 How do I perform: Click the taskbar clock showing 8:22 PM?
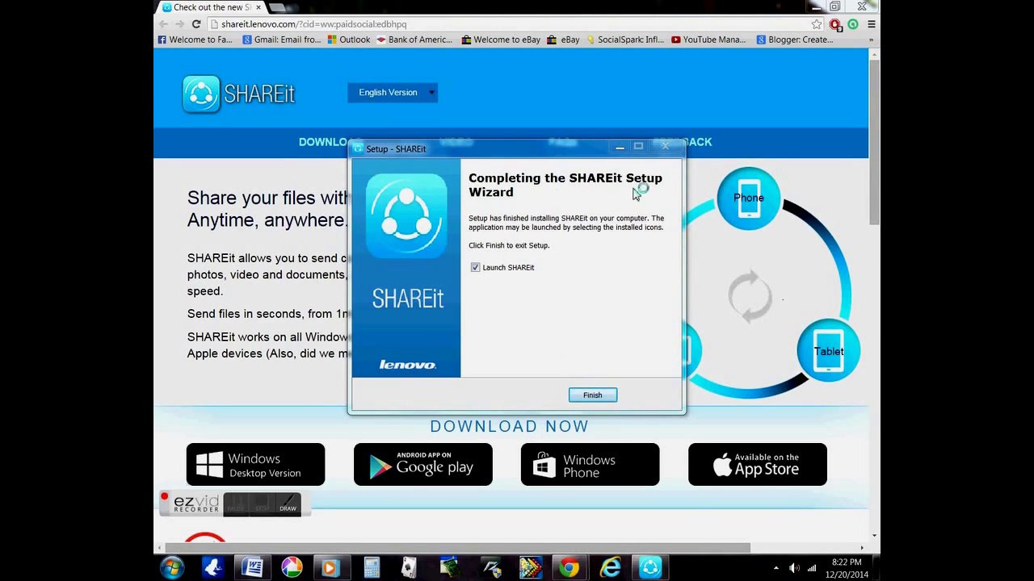(x=845, y=568)
